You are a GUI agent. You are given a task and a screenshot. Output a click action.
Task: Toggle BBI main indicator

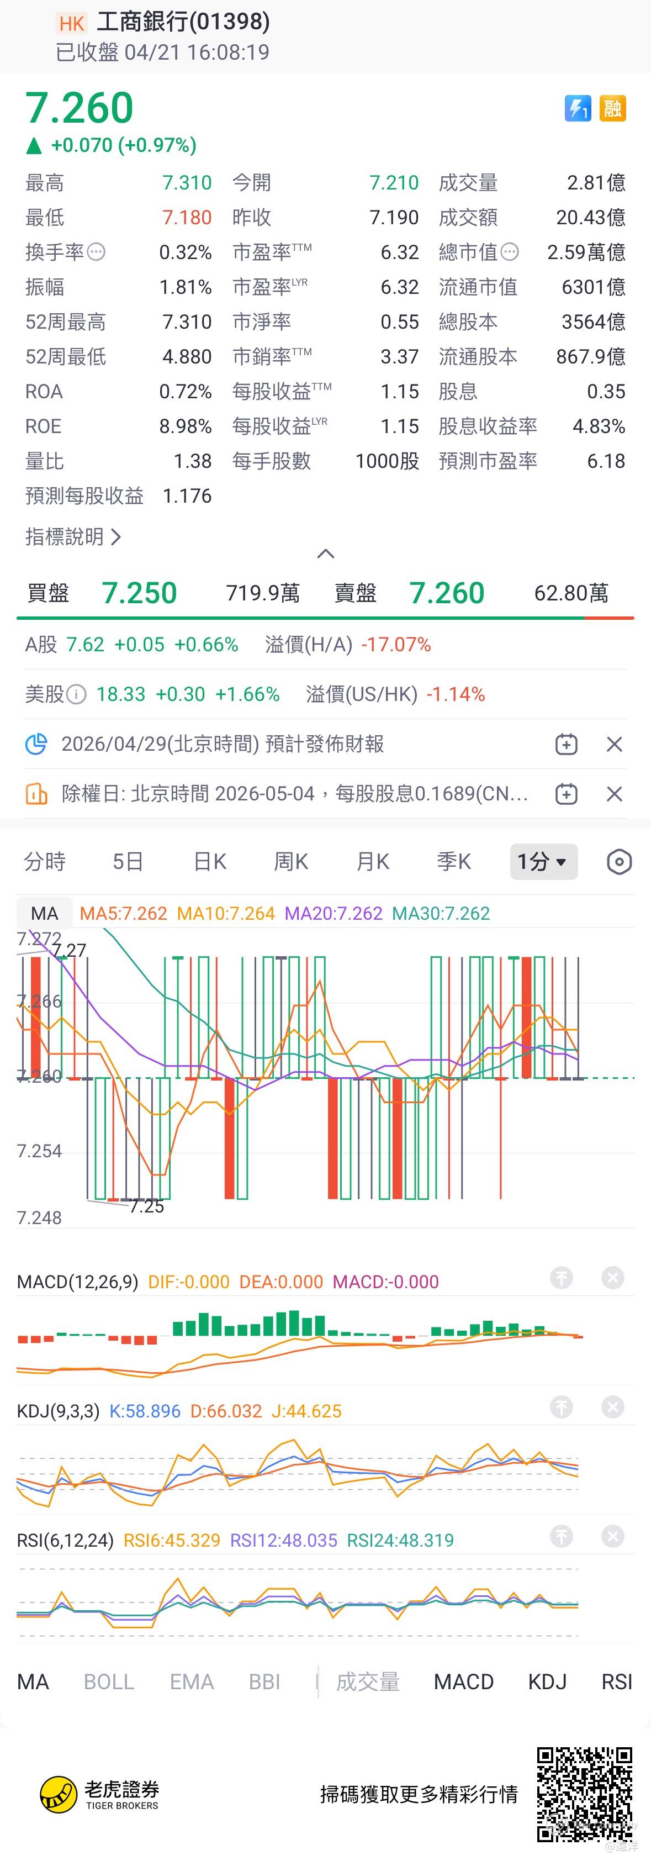click(264, 1682)
